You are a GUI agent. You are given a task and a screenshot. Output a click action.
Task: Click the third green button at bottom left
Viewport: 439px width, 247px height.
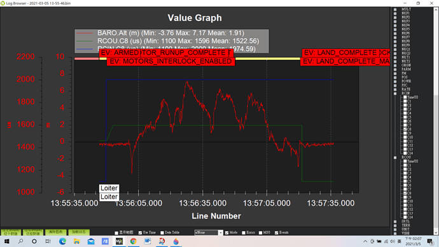56,232
